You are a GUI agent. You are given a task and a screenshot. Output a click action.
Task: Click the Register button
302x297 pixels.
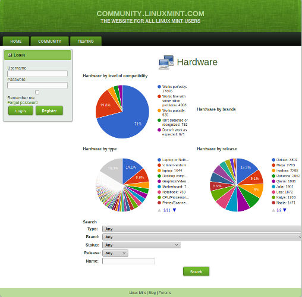(49, 110)
